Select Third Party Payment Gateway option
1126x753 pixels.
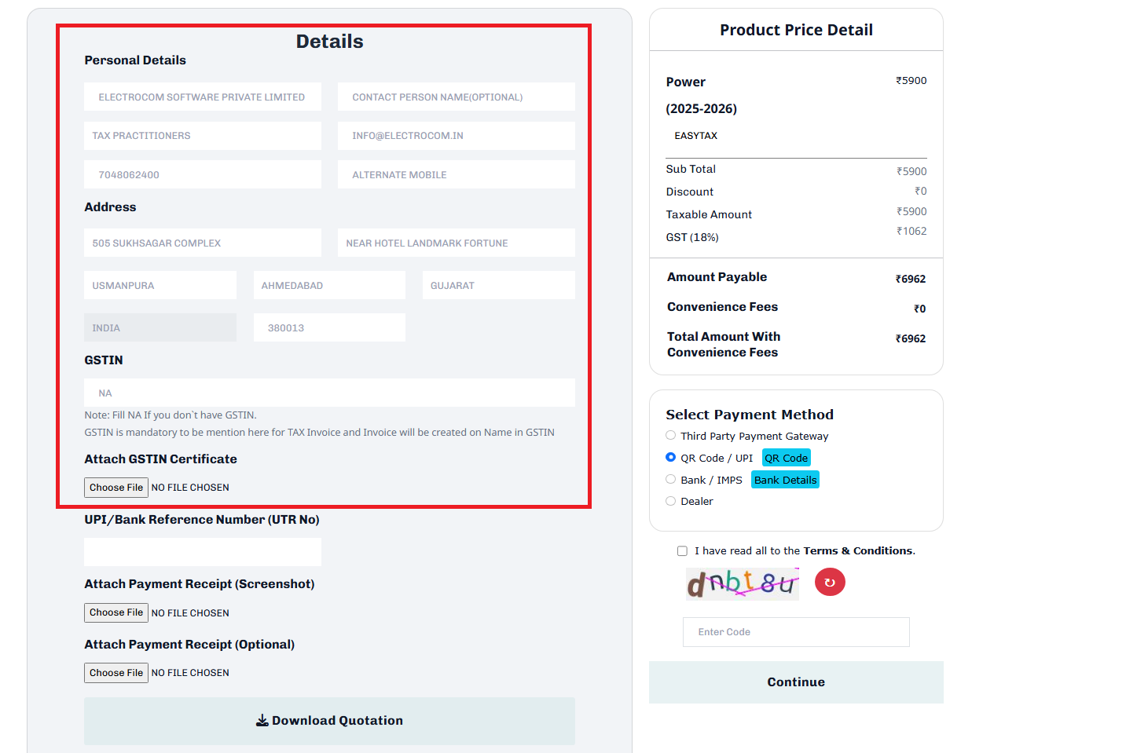(670, 435)
